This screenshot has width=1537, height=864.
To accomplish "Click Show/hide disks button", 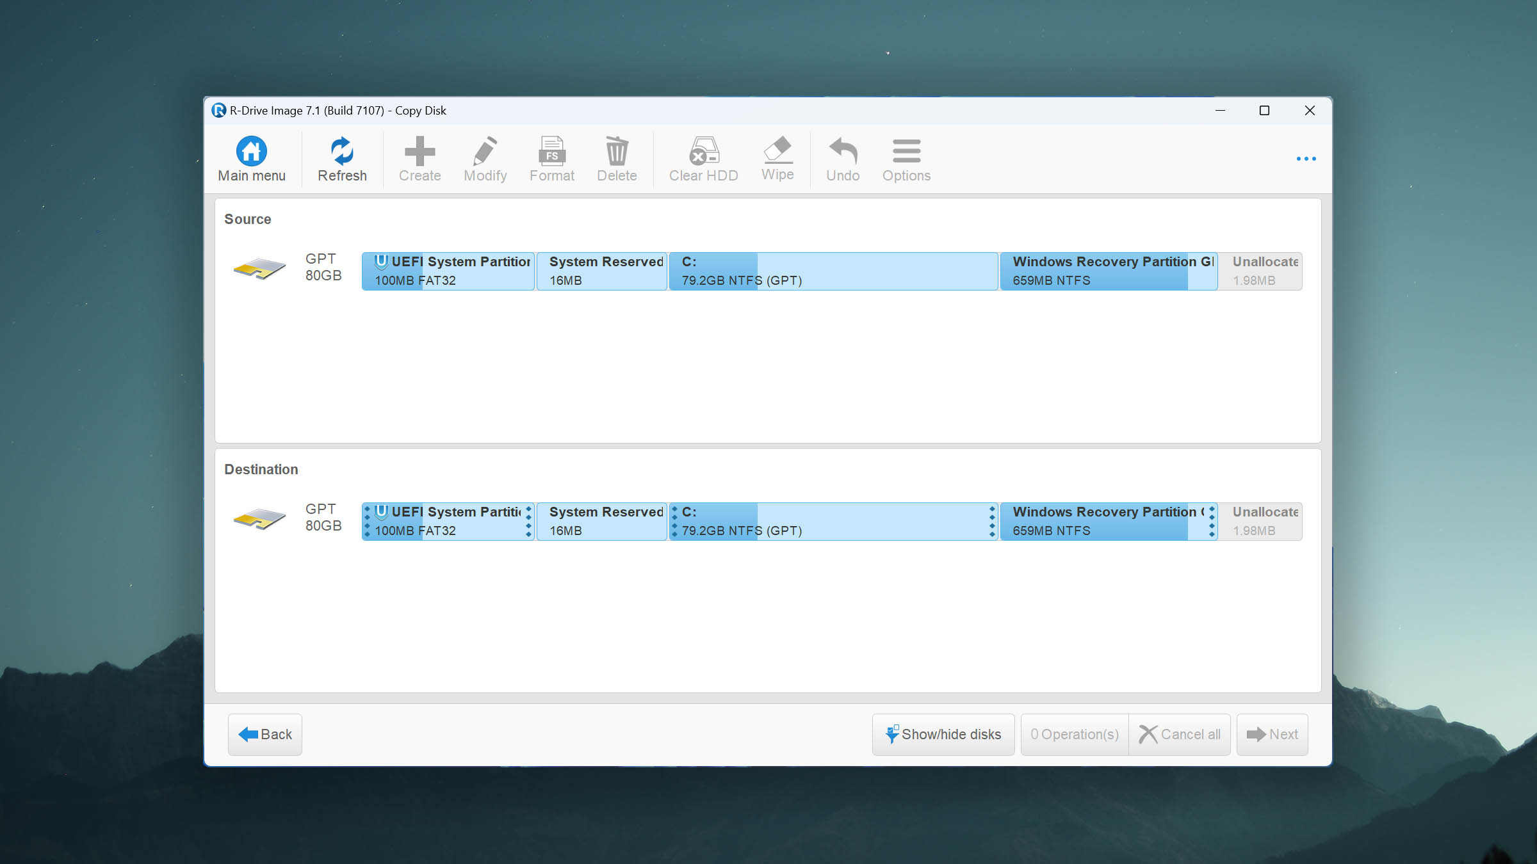I will [x=943, y=735].
